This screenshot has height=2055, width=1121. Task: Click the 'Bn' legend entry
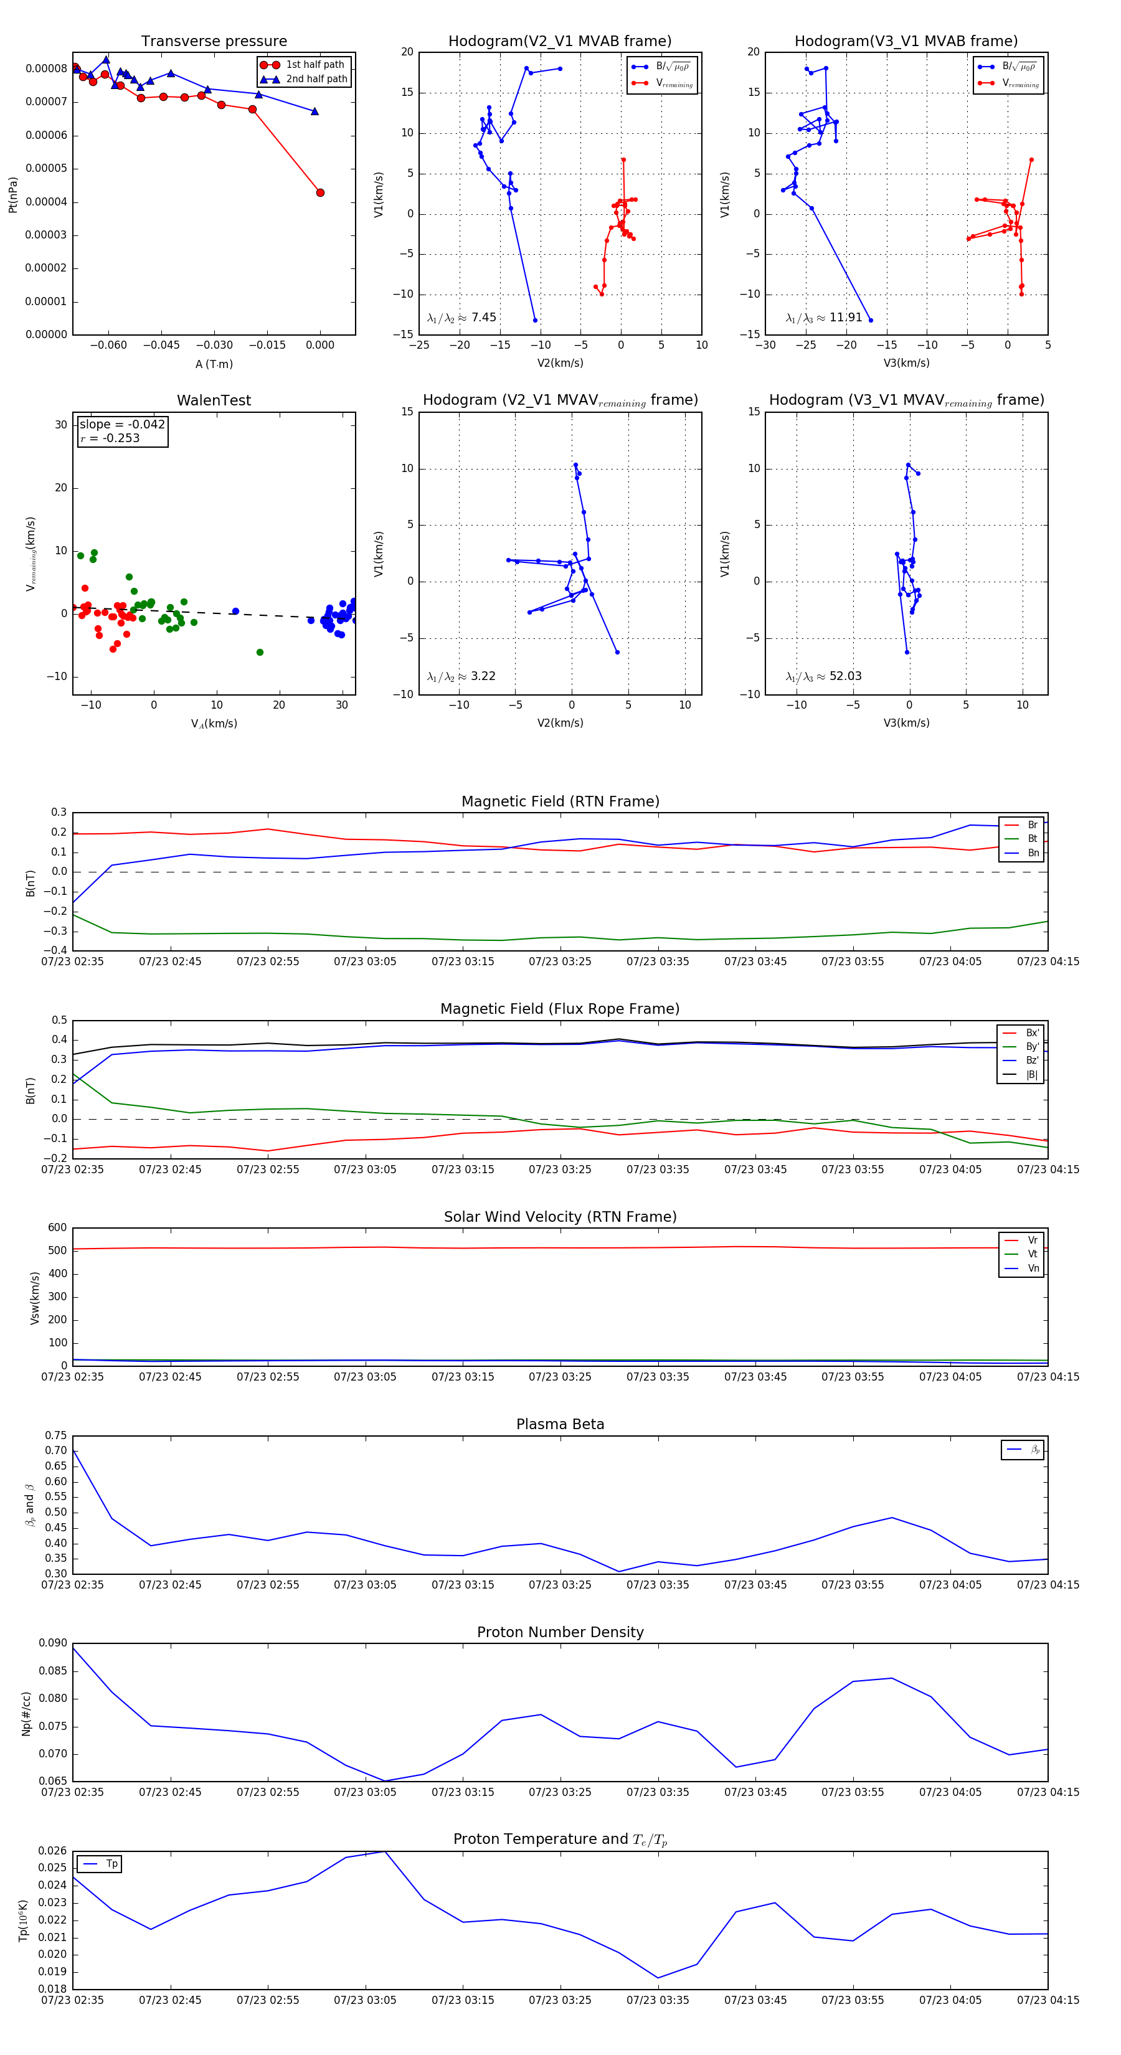[x=1021, y=854]
